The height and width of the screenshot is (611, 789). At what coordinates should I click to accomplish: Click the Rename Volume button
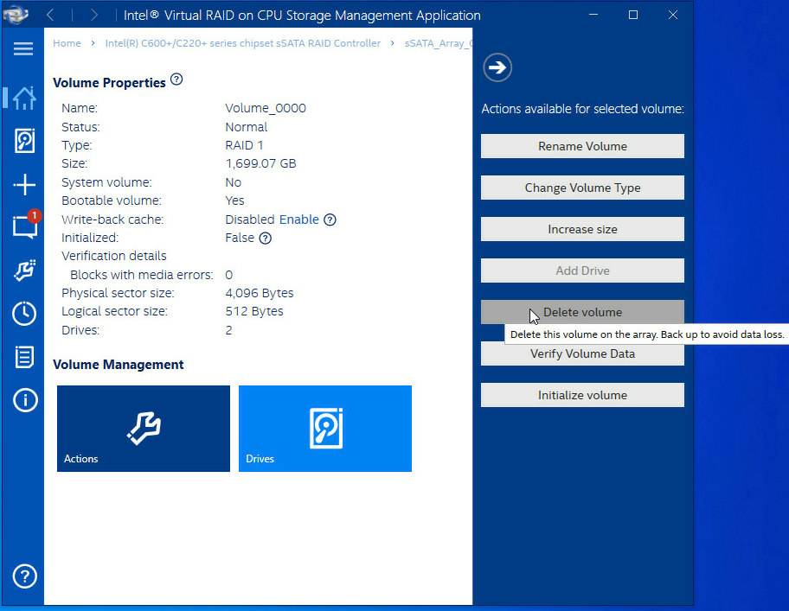(x=582, y=146)
